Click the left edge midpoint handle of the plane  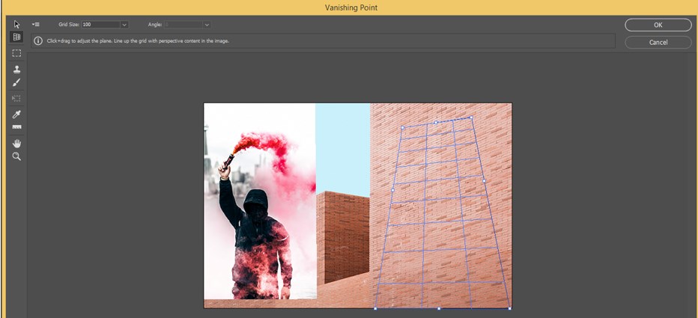point(392,190)
